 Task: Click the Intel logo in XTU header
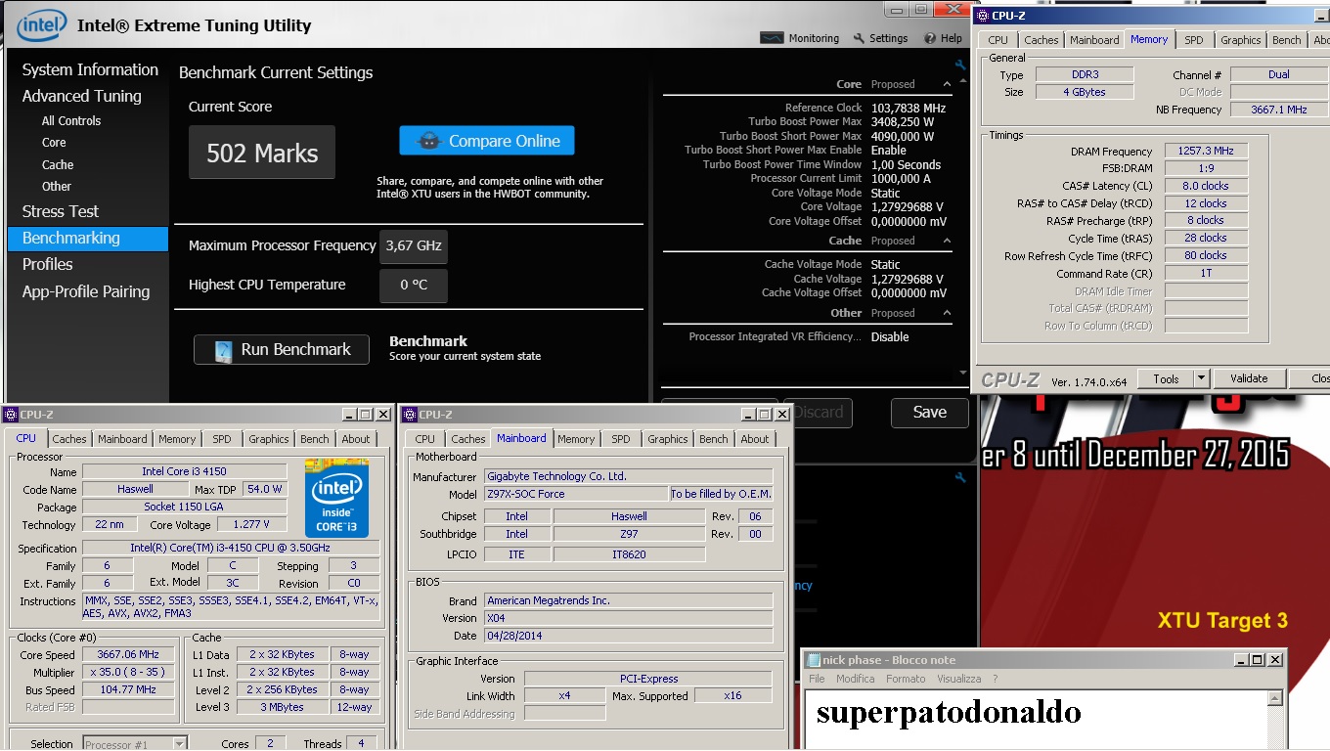point(41,25)
